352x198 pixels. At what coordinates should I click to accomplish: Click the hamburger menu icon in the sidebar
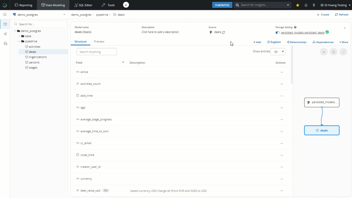click(x=5, y=15)
